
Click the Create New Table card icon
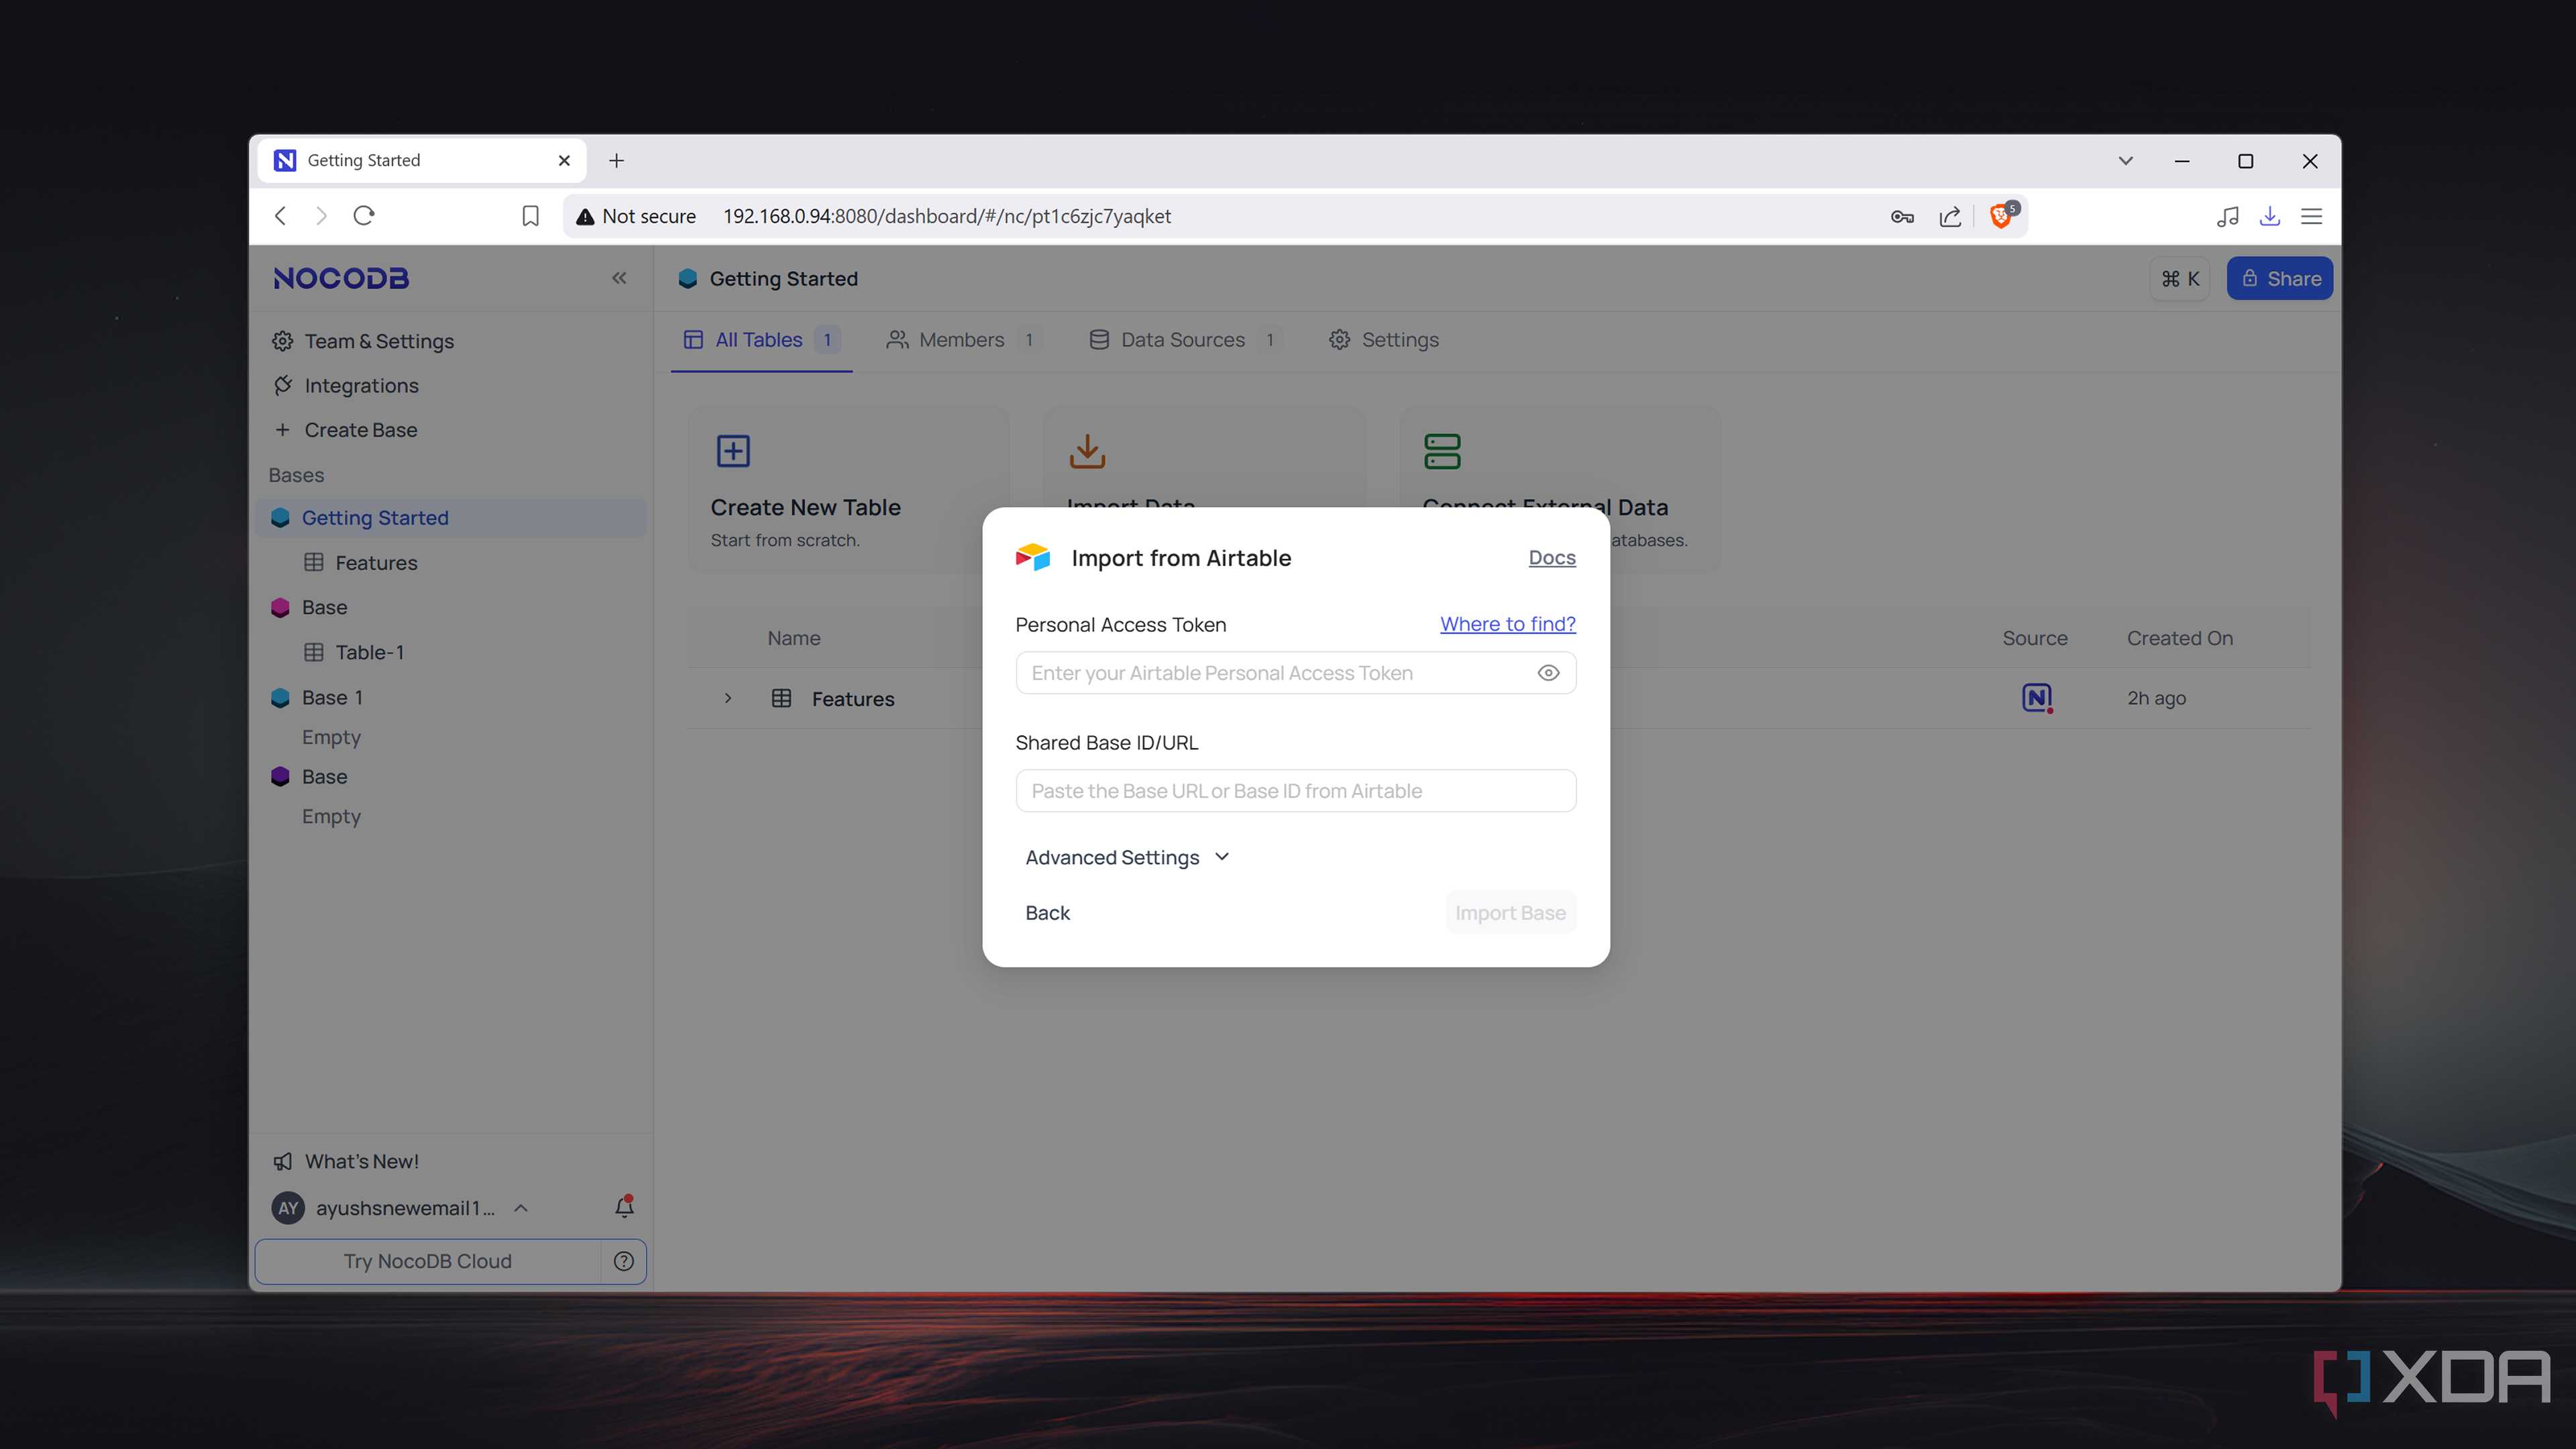[733, 451]
